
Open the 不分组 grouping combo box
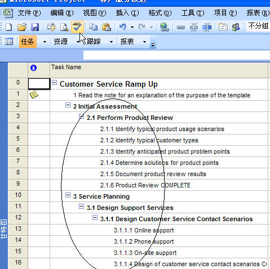(x=258, y=26)
